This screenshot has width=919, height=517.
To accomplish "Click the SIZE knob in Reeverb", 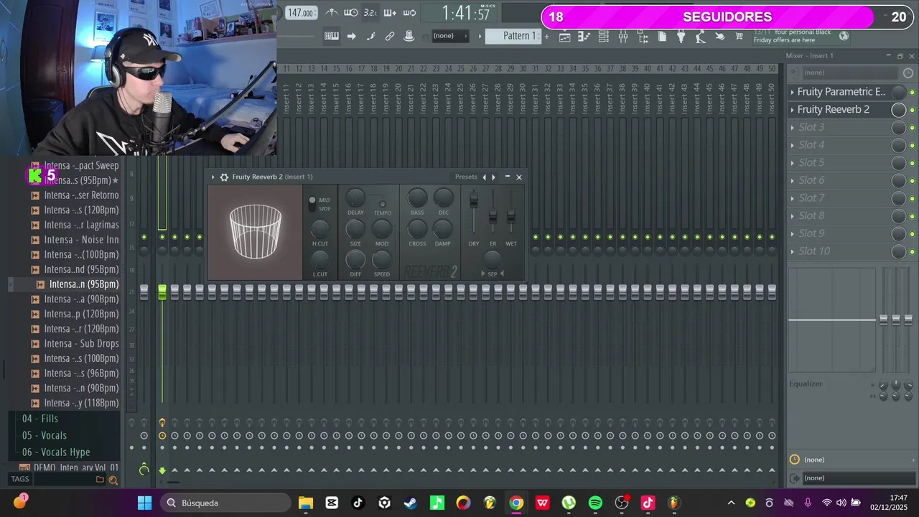I will click(x=355, y=229).
